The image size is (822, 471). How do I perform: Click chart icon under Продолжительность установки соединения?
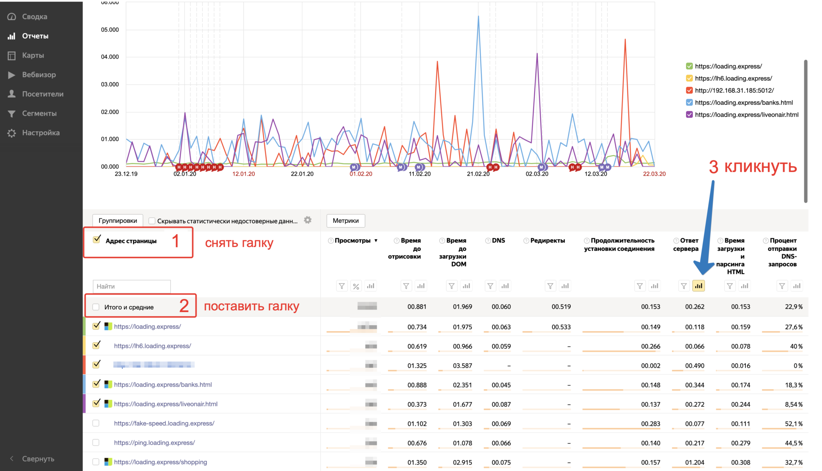654,286
